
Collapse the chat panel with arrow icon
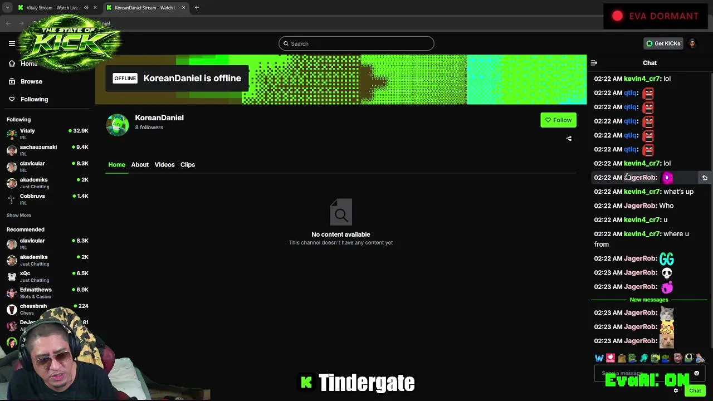[x=594, y=63]
